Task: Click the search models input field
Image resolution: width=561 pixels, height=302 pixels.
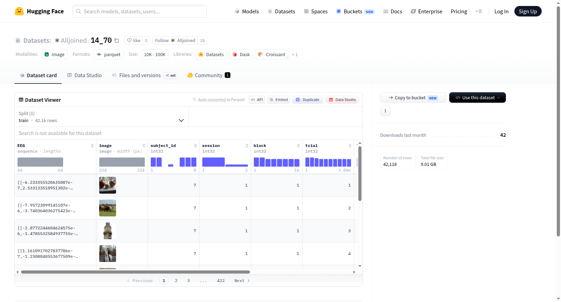Action: coord(140,11)
